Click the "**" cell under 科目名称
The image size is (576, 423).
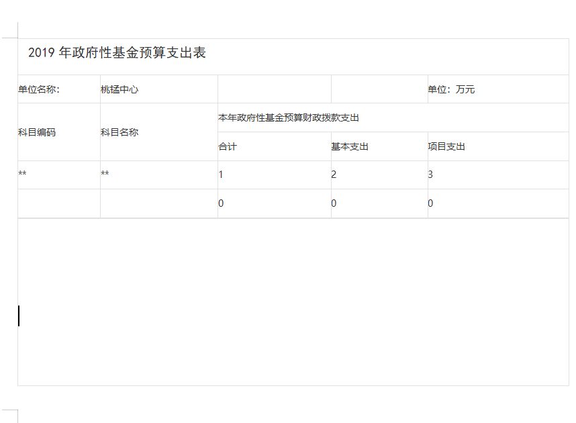click(x=105, y=175)
